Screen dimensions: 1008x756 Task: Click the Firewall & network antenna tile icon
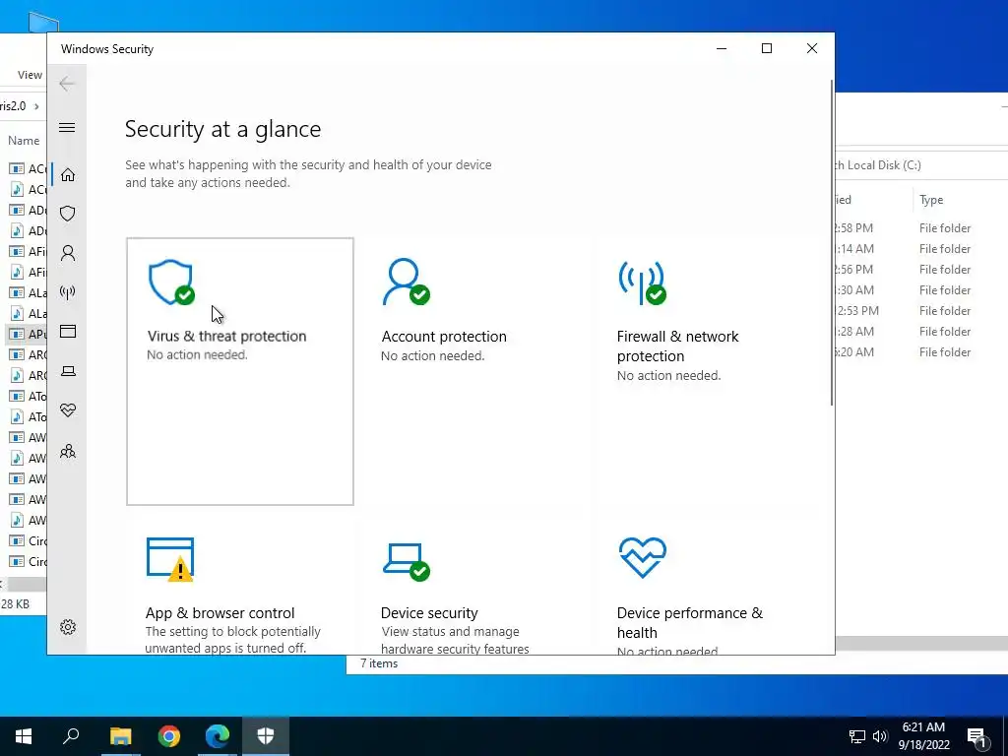[642, 282]
